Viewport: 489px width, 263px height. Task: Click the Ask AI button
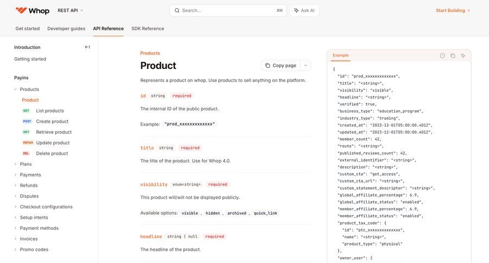[x=304, y=11]
